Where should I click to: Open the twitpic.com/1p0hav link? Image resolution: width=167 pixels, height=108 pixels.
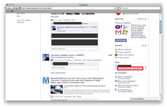coord(62,57)
